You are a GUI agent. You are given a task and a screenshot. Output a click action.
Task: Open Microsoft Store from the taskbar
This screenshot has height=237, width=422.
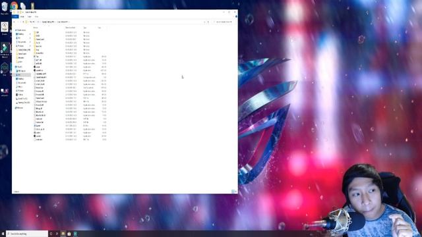69,234
